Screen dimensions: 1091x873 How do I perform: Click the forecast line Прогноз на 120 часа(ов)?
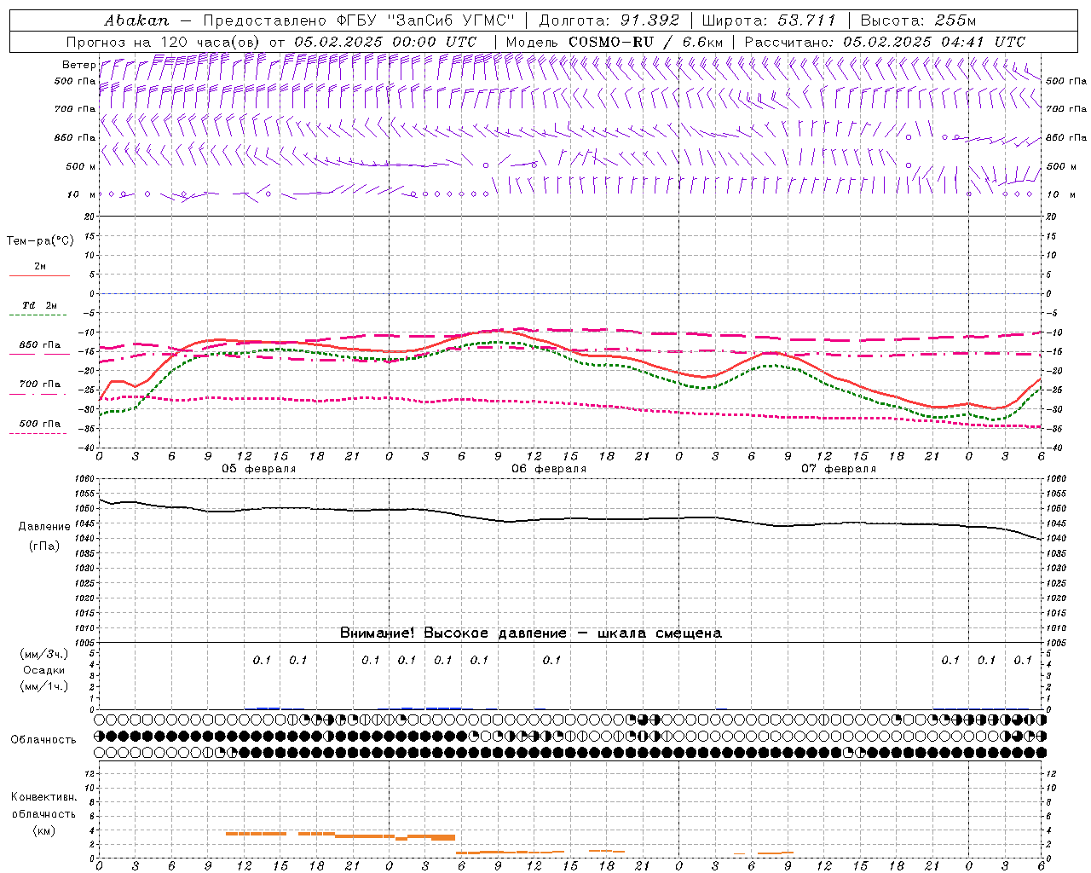point(164,42)
